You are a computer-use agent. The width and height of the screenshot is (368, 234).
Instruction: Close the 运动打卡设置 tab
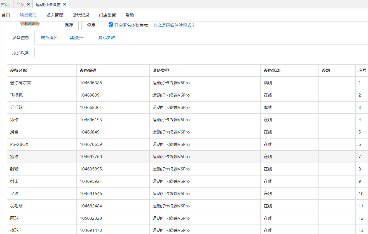(64, 4)
